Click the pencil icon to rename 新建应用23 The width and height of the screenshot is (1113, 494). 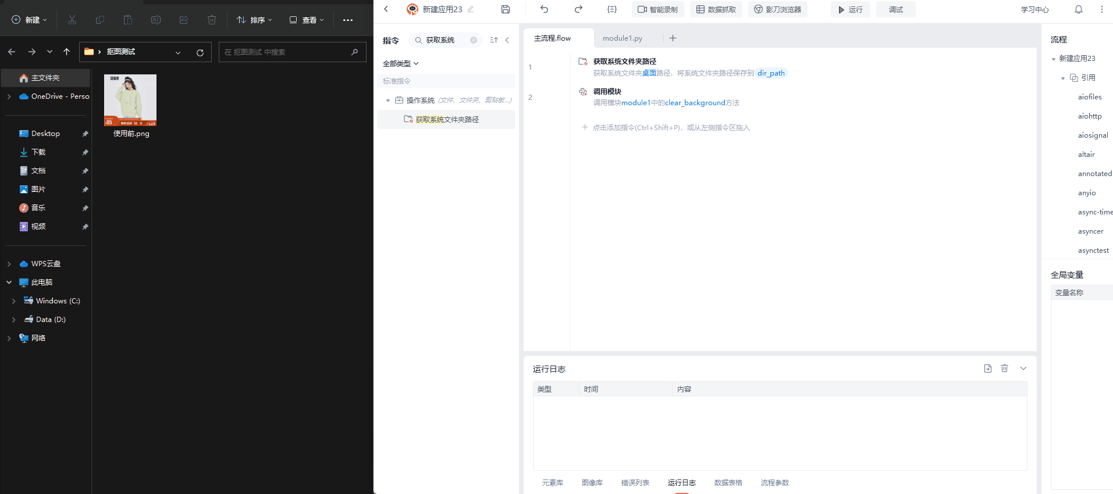point(471,9)
